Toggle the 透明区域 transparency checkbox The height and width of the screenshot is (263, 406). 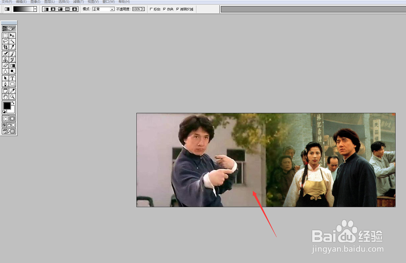[177, 9]
